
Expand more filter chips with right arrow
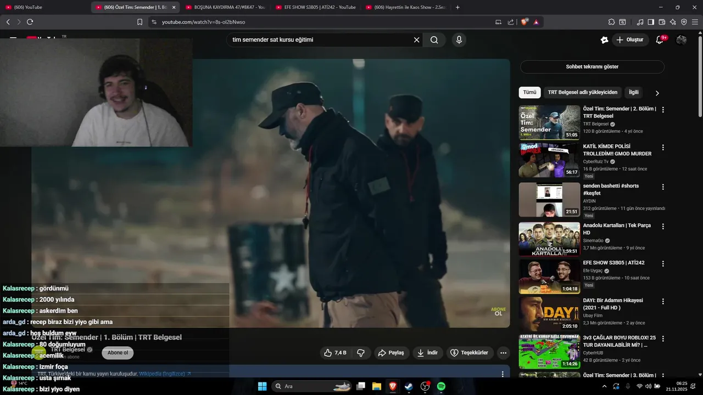657,93
